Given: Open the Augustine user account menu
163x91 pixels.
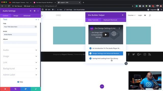Looking at the screenshot, I should pos(155,10).
